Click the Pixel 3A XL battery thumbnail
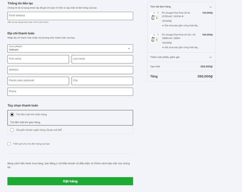242x192 pixels. click(x=154, y=17)
